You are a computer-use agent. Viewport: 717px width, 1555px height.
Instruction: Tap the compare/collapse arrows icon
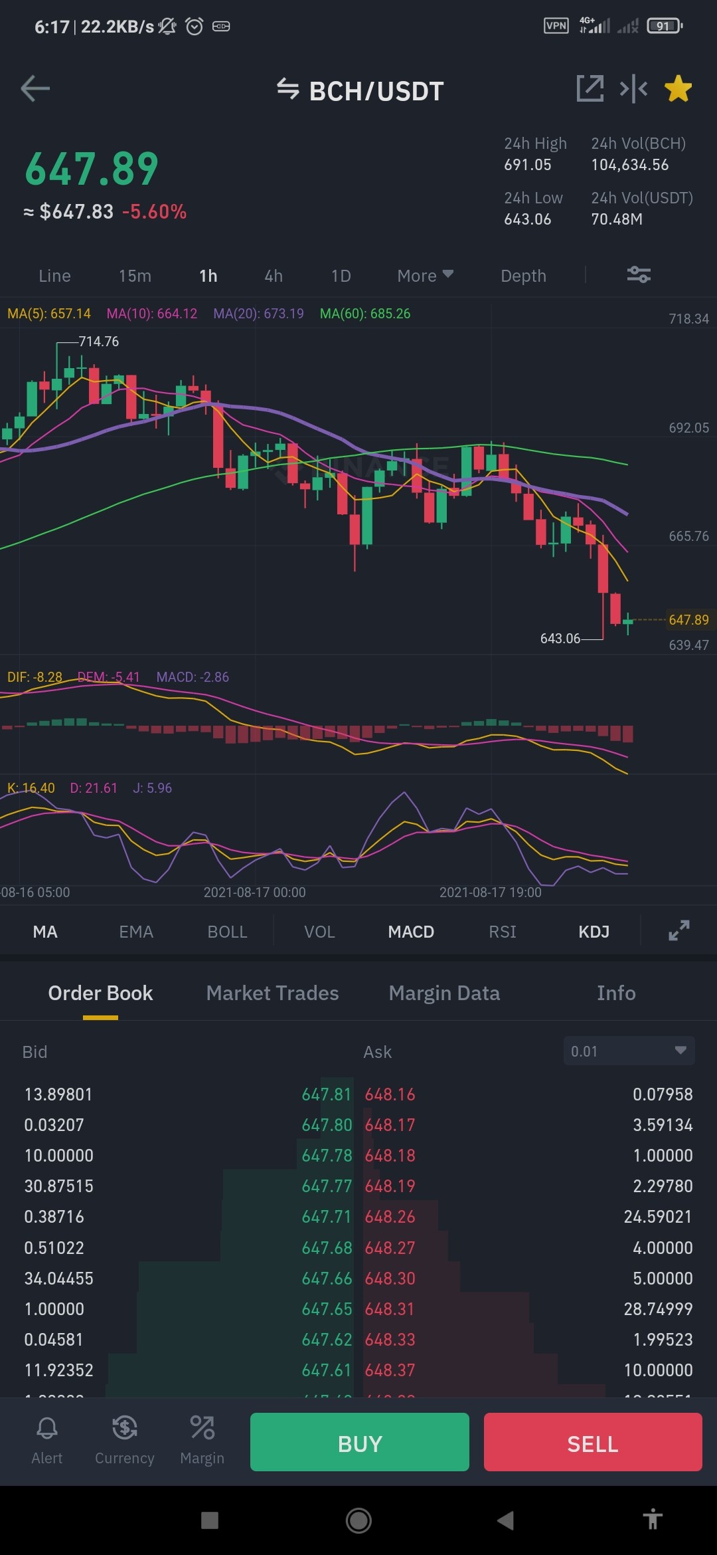(x=634, y=88)
